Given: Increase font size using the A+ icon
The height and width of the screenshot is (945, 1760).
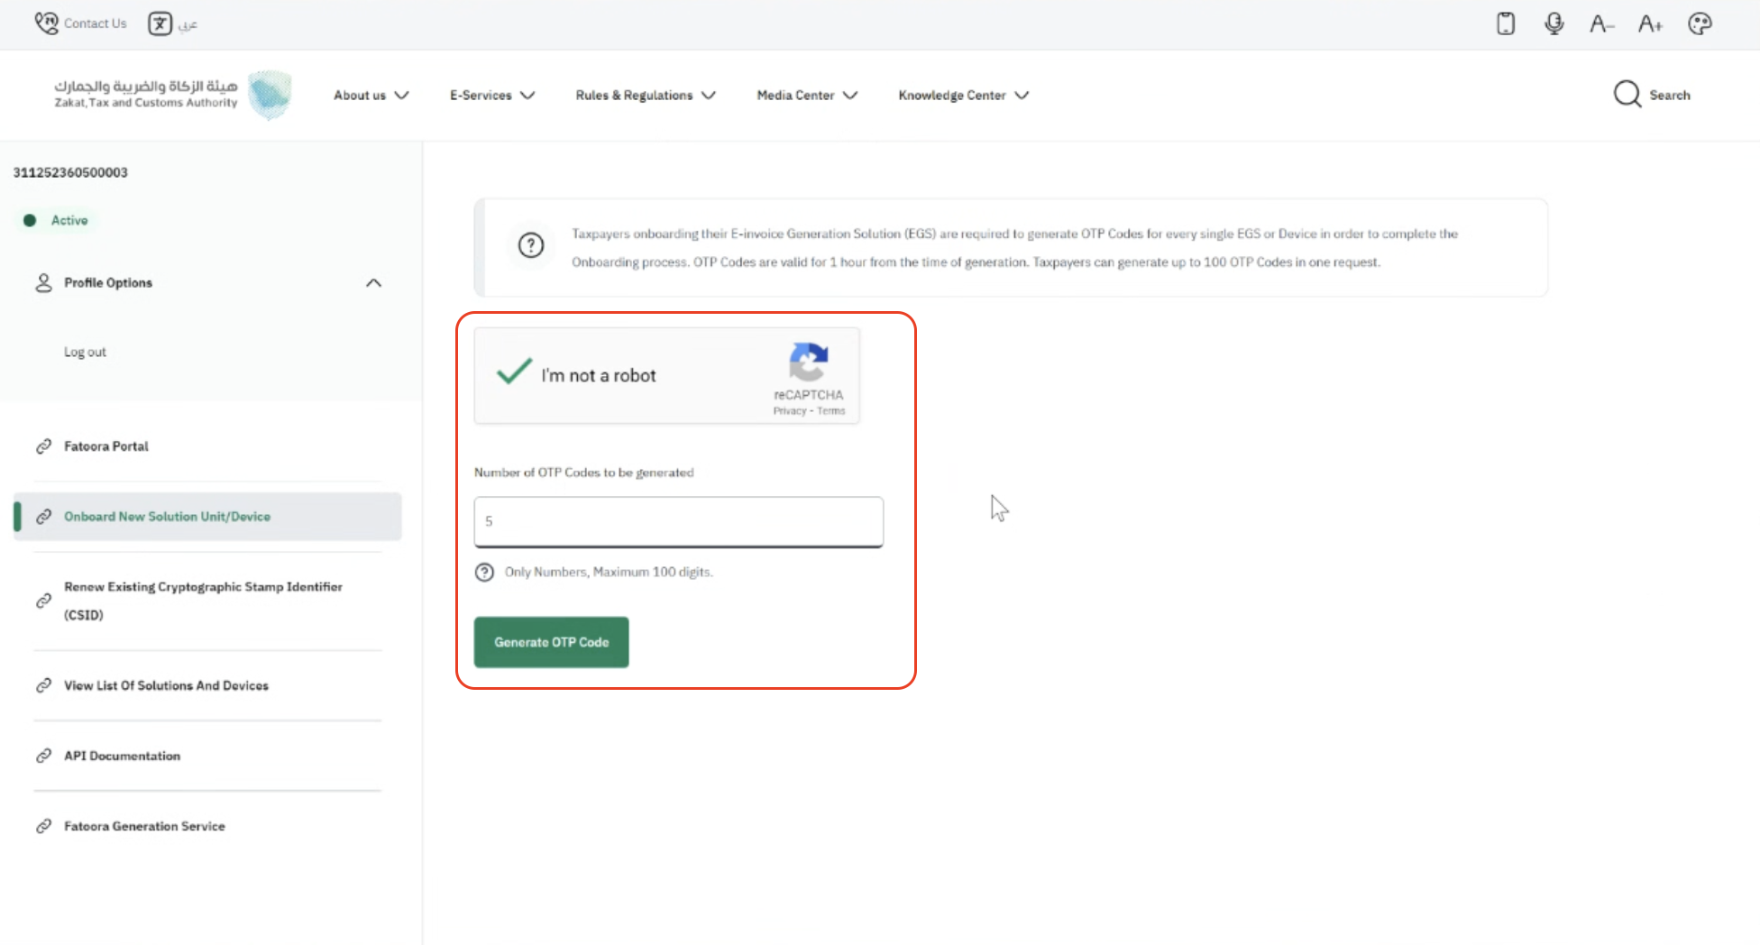Looking at the screenshot, I should point(1650,23).
